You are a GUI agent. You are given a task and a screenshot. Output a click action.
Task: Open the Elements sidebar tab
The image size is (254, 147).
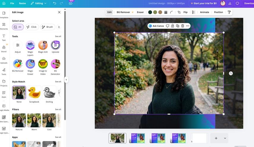4,26
